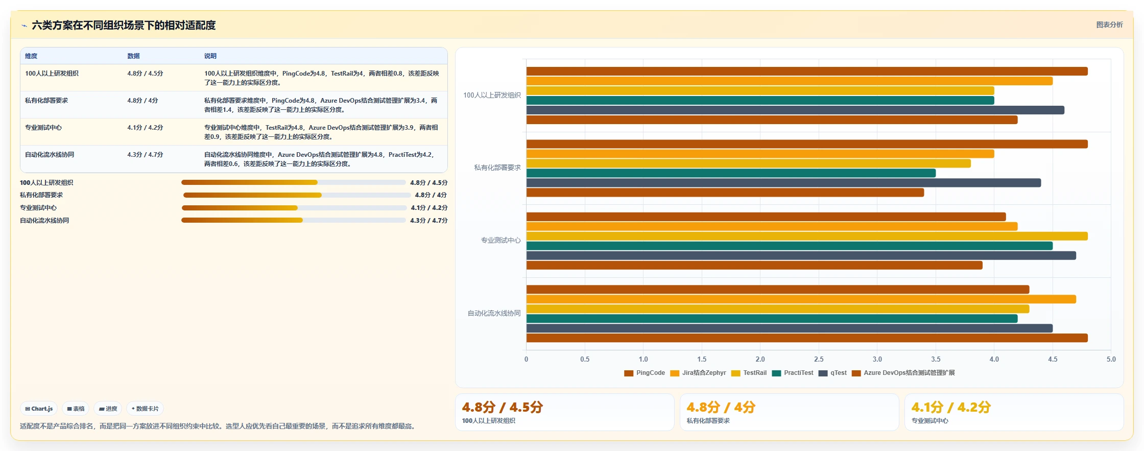Click the teal PractiTest bar in 私有化部署要求 group
Screen dimensions: 1144x451
pyautogui.click(x=731, y=173)
